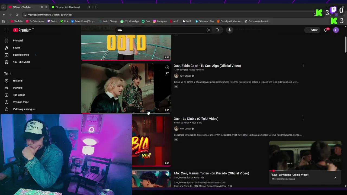
Task: Open the Twitch bookmark
Action: click(x=52, y=21)
